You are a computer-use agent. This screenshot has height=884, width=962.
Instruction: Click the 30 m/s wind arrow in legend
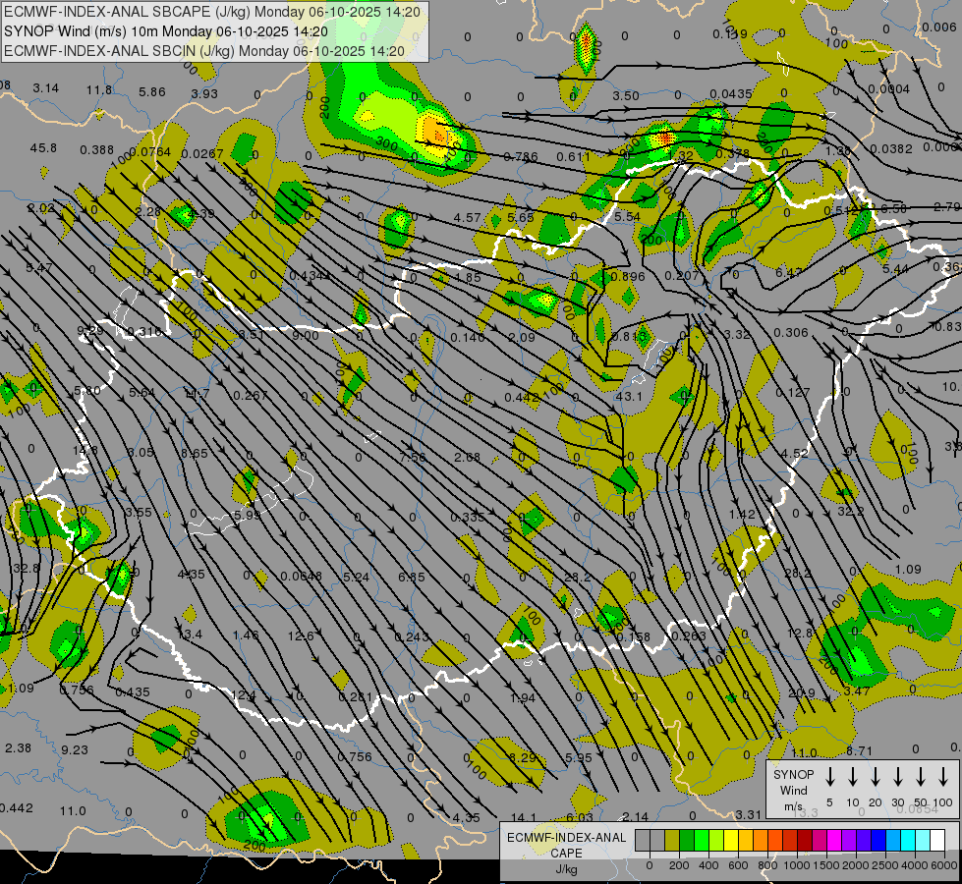[x=898, y=777]
